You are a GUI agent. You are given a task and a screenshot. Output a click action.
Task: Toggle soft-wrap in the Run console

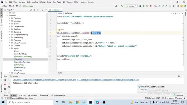9,87
